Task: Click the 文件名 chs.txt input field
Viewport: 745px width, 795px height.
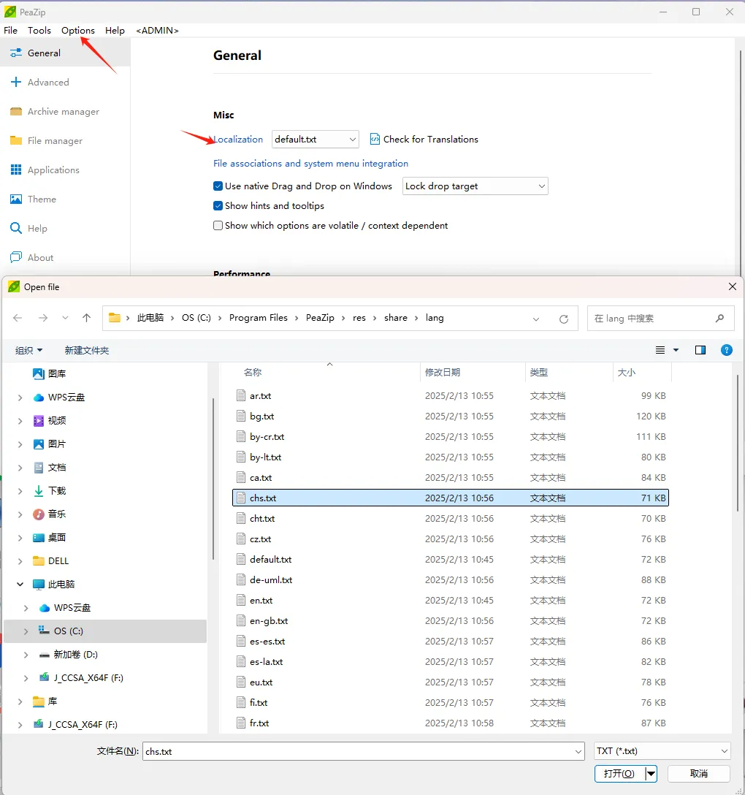Action: tap(358, 751)
